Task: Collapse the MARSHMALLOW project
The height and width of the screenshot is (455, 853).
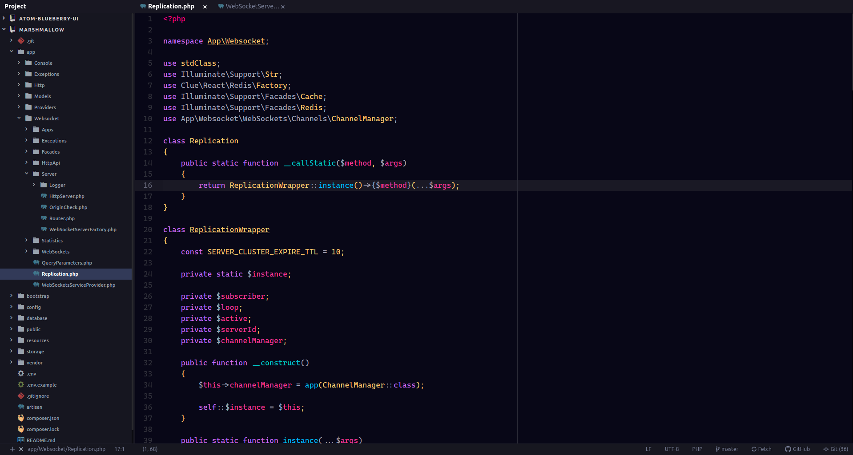Action: (x=4, y=29)
